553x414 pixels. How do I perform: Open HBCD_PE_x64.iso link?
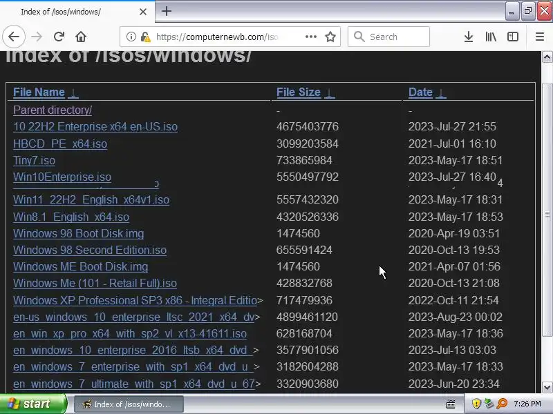coord(60,144)
